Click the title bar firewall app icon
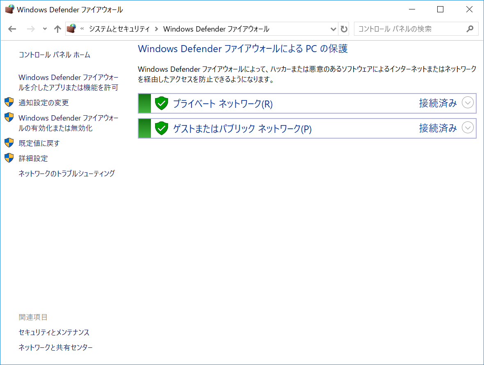484x365 pixels. [x=9, y=9]
